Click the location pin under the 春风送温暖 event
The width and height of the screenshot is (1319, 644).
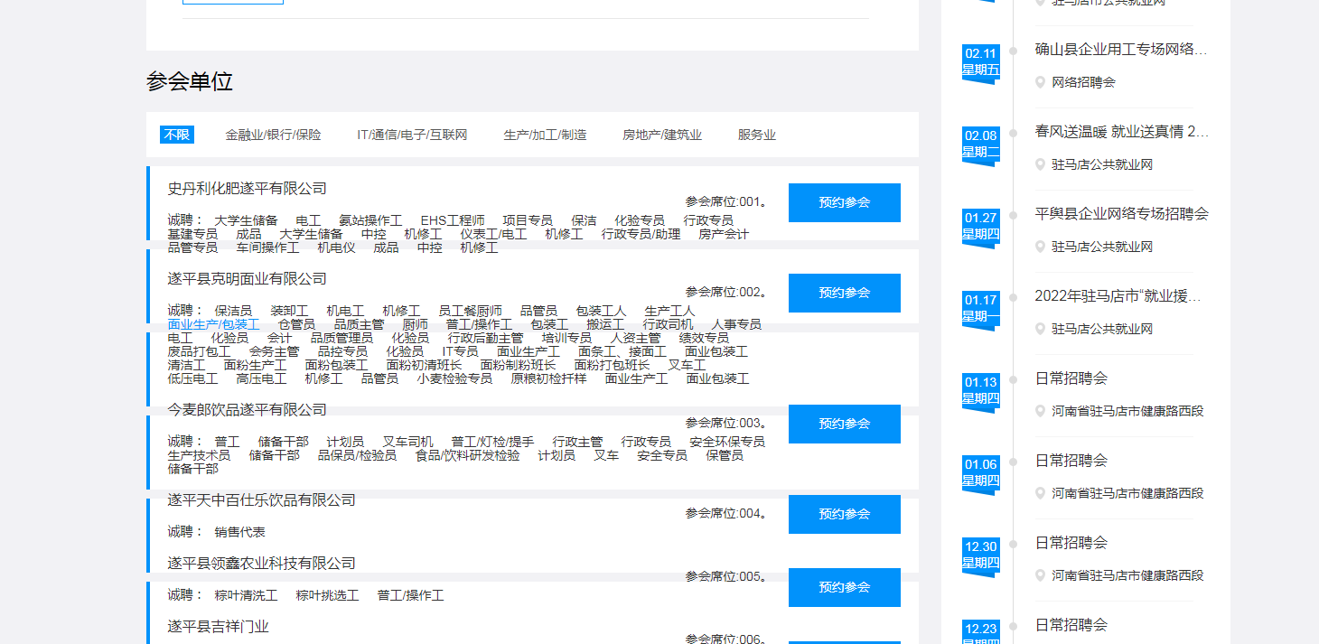(1040, 164)
